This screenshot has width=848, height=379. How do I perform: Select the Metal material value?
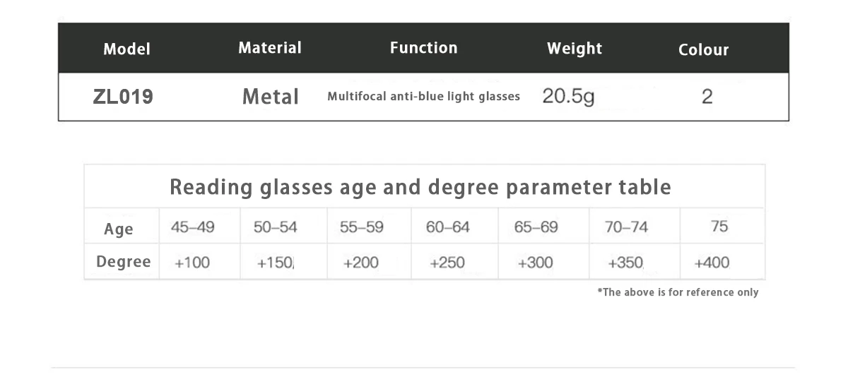pos(271,97)
